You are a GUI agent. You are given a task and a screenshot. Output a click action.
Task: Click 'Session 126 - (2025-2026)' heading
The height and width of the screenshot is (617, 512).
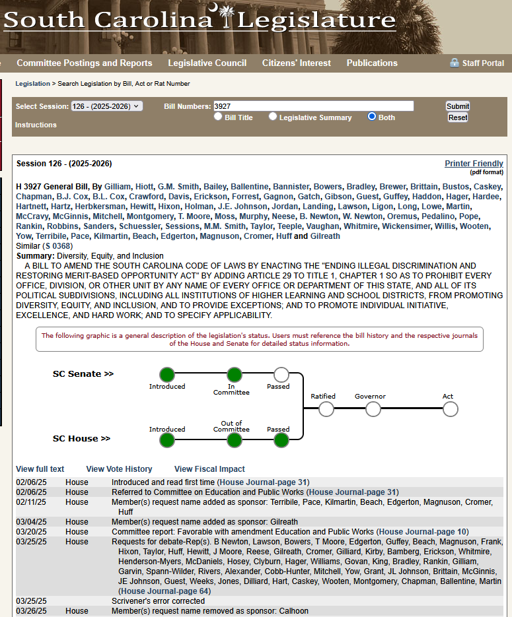[x=64, y=163]
